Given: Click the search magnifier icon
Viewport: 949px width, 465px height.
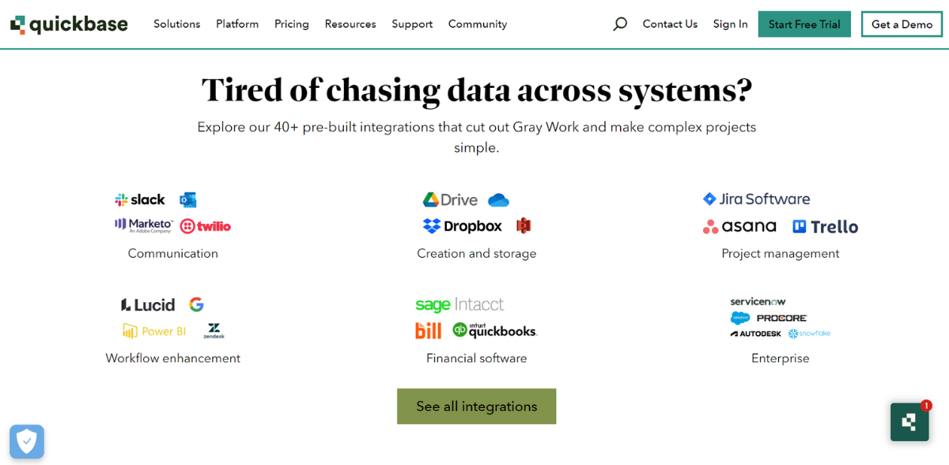Looking at the screenshot, I should tap(620, 25).
